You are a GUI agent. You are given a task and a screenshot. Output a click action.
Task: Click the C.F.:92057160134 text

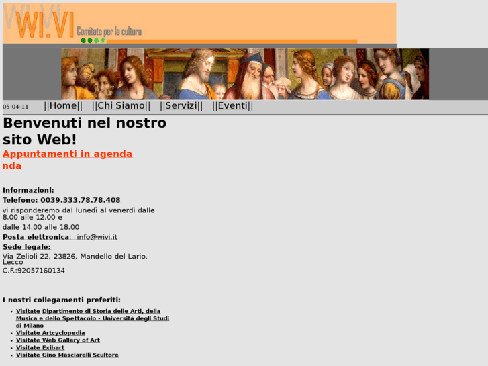34,271
